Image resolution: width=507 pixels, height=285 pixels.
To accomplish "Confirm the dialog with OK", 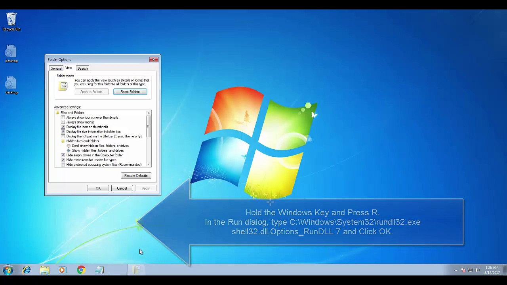I will click(98, 188).
